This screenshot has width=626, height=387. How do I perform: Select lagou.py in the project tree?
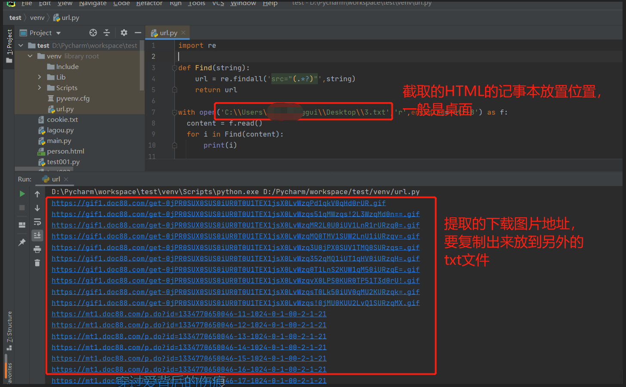click(x=60, y=130)
